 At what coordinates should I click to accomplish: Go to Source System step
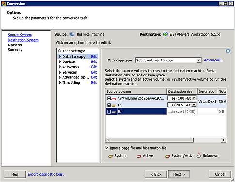20,35
